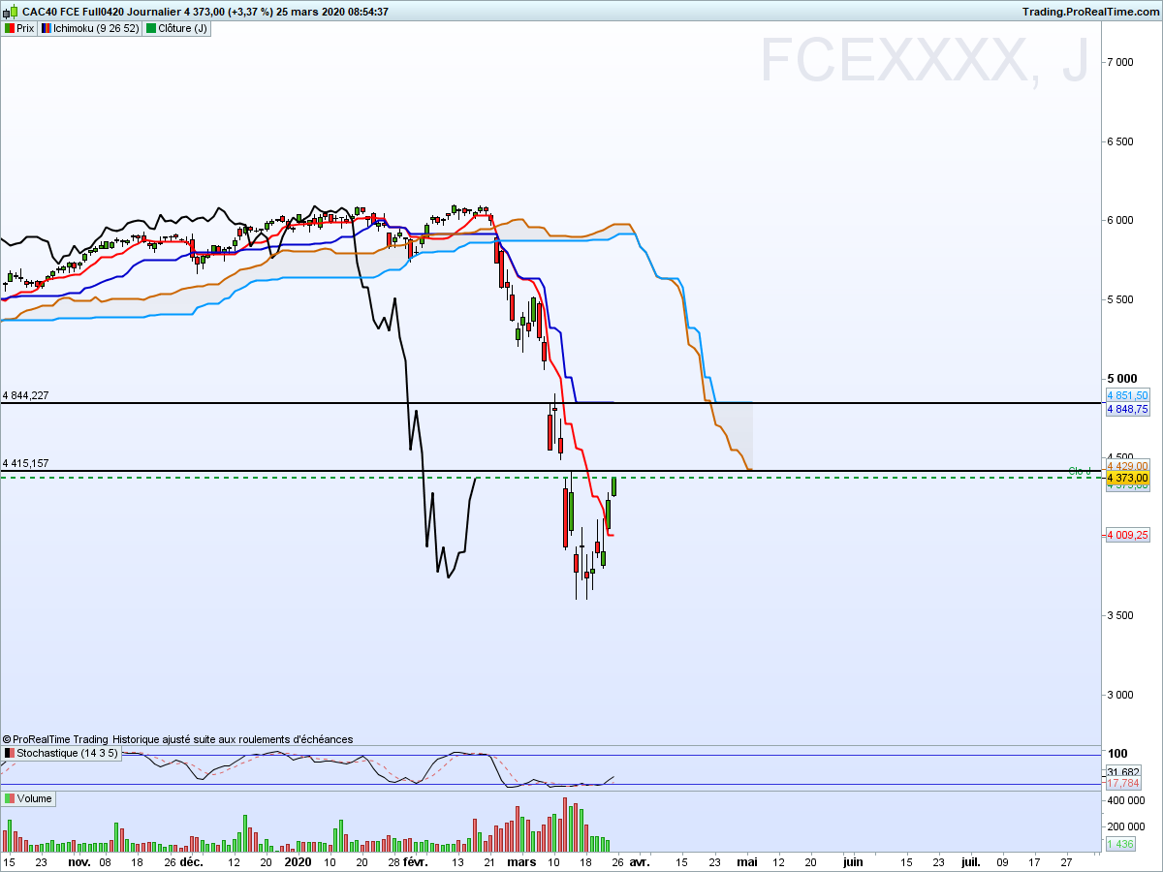The image size is (1163, 872).
Task: Open the Volume indicator label
Action: (28, 799)
